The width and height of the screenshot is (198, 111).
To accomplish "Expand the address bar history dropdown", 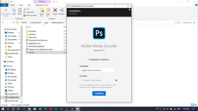I will (x=176, y=23).
